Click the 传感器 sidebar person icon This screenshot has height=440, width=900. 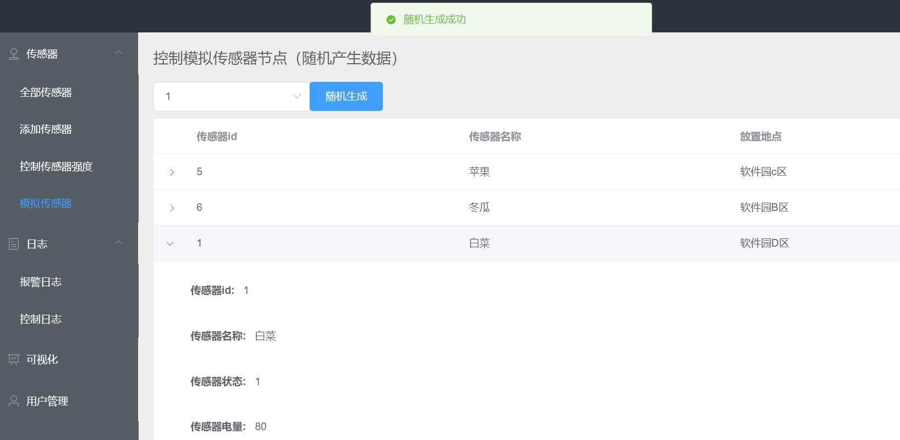14,54
